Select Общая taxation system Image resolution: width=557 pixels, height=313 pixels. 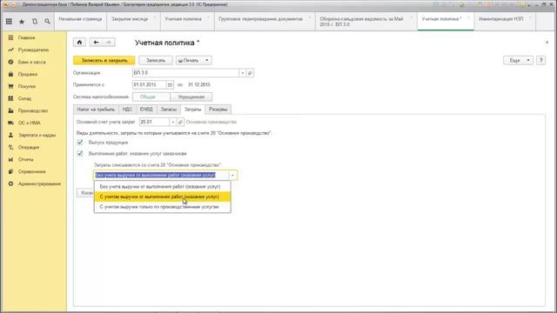tap(151, 97)
